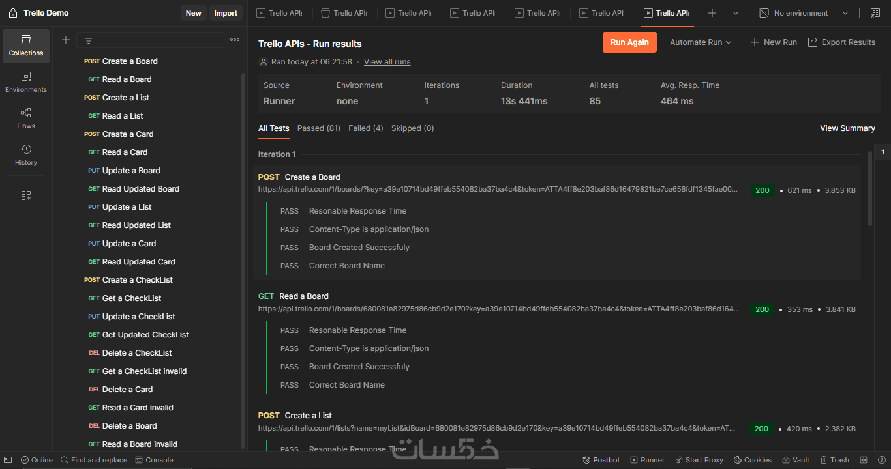Open the View Summary link
The image size is (891, 469).
click(x=847, y=128)
